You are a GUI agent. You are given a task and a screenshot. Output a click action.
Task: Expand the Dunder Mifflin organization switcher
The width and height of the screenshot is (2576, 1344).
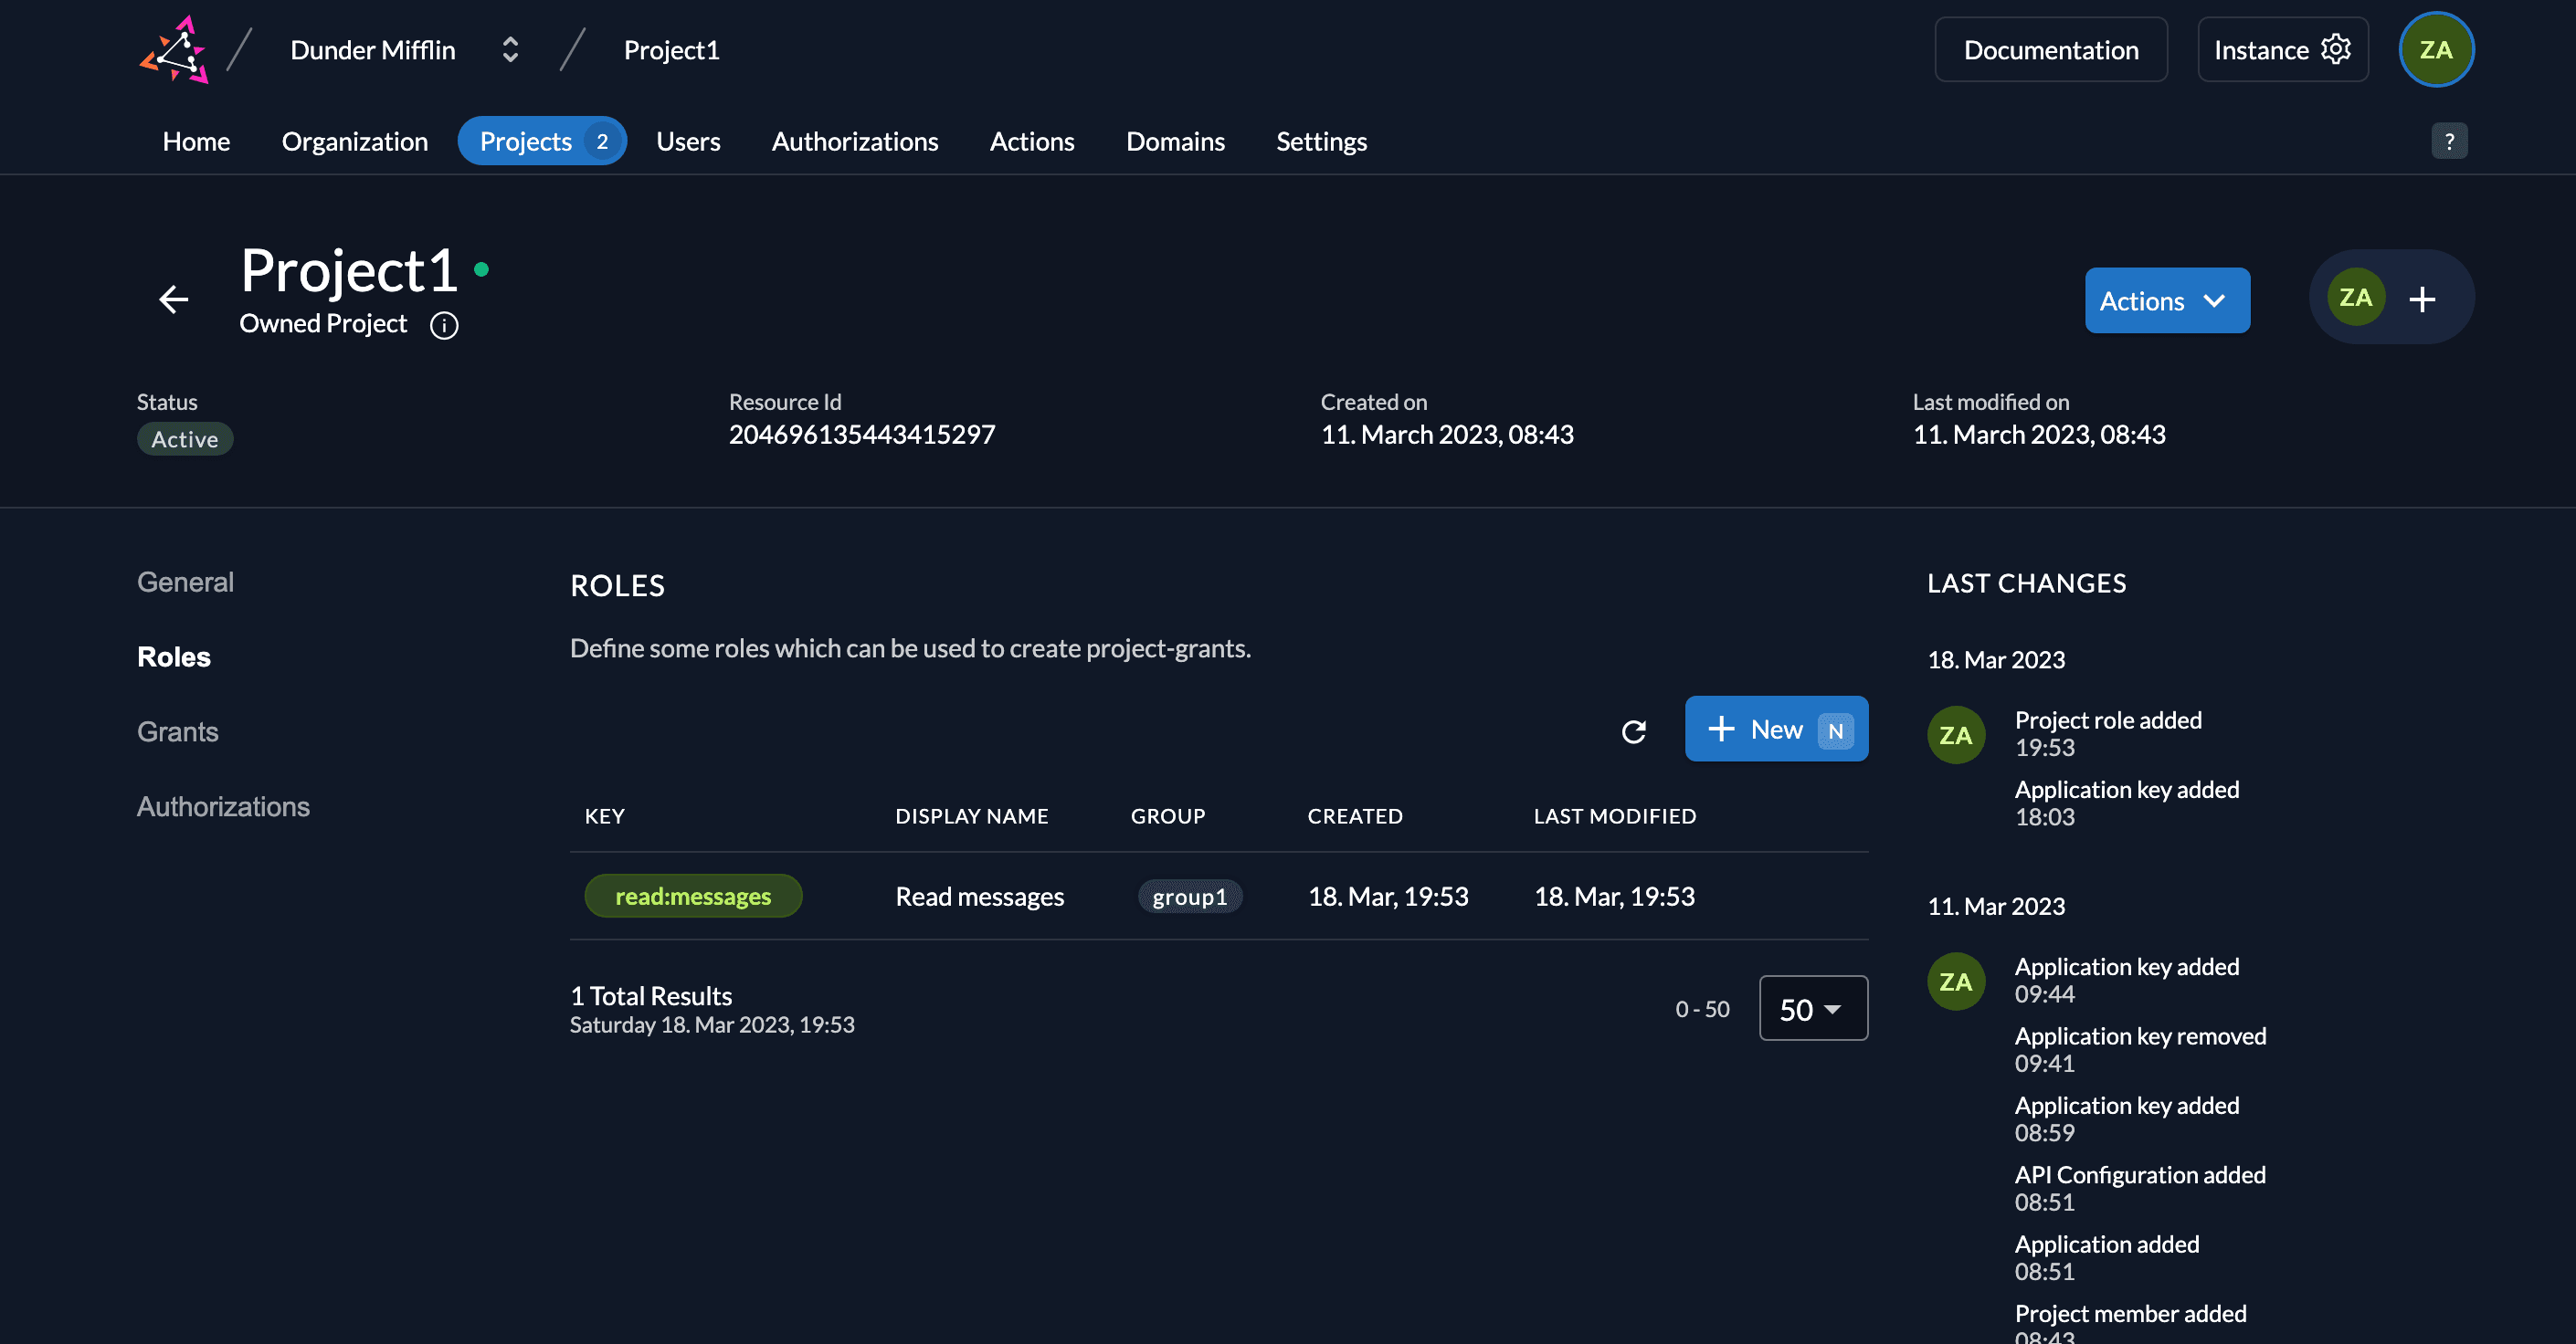pyautogui.click(x=509, y=50)
